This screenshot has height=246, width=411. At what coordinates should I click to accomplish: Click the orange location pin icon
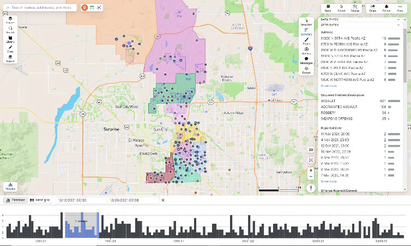[84, 8]
